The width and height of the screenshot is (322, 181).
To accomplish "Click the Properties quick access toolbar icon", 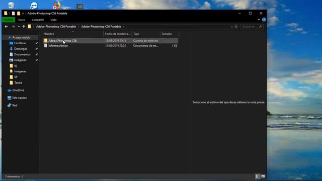I will coord(14,14).
